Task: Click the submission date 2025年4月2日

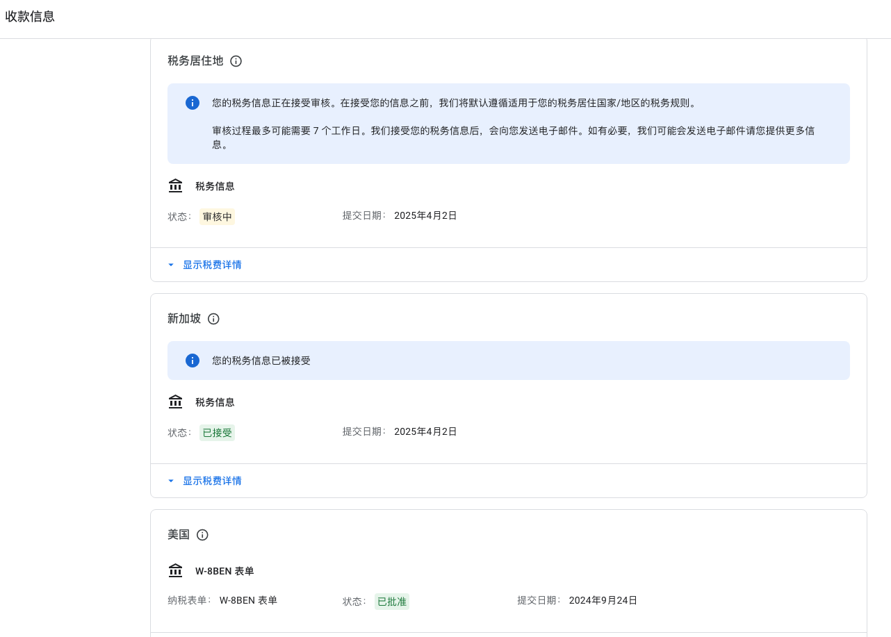Action: pyautogui.click(x=425, y=215)
